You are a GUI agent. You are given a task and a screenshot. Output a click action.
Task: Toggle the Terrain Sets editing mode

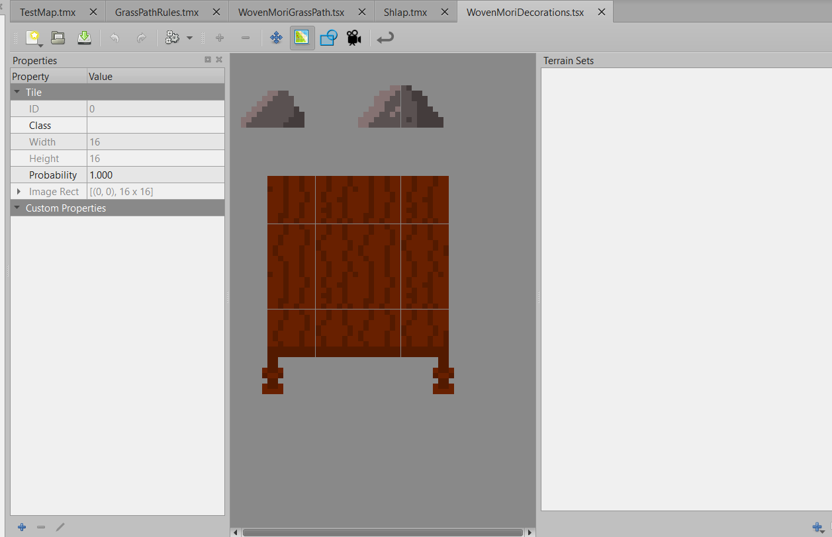point(302,38)
